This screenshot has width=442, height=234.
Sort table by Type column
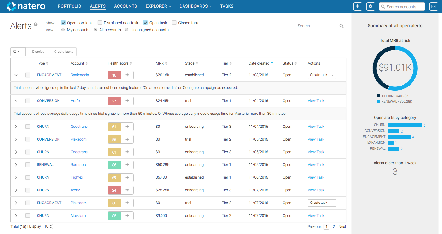coord(43,63)
